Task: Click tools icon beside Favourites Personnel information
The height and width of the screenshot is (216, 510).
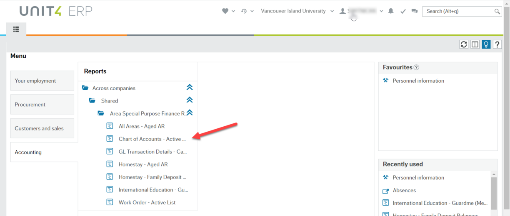Action: click(x=385, y=81)
